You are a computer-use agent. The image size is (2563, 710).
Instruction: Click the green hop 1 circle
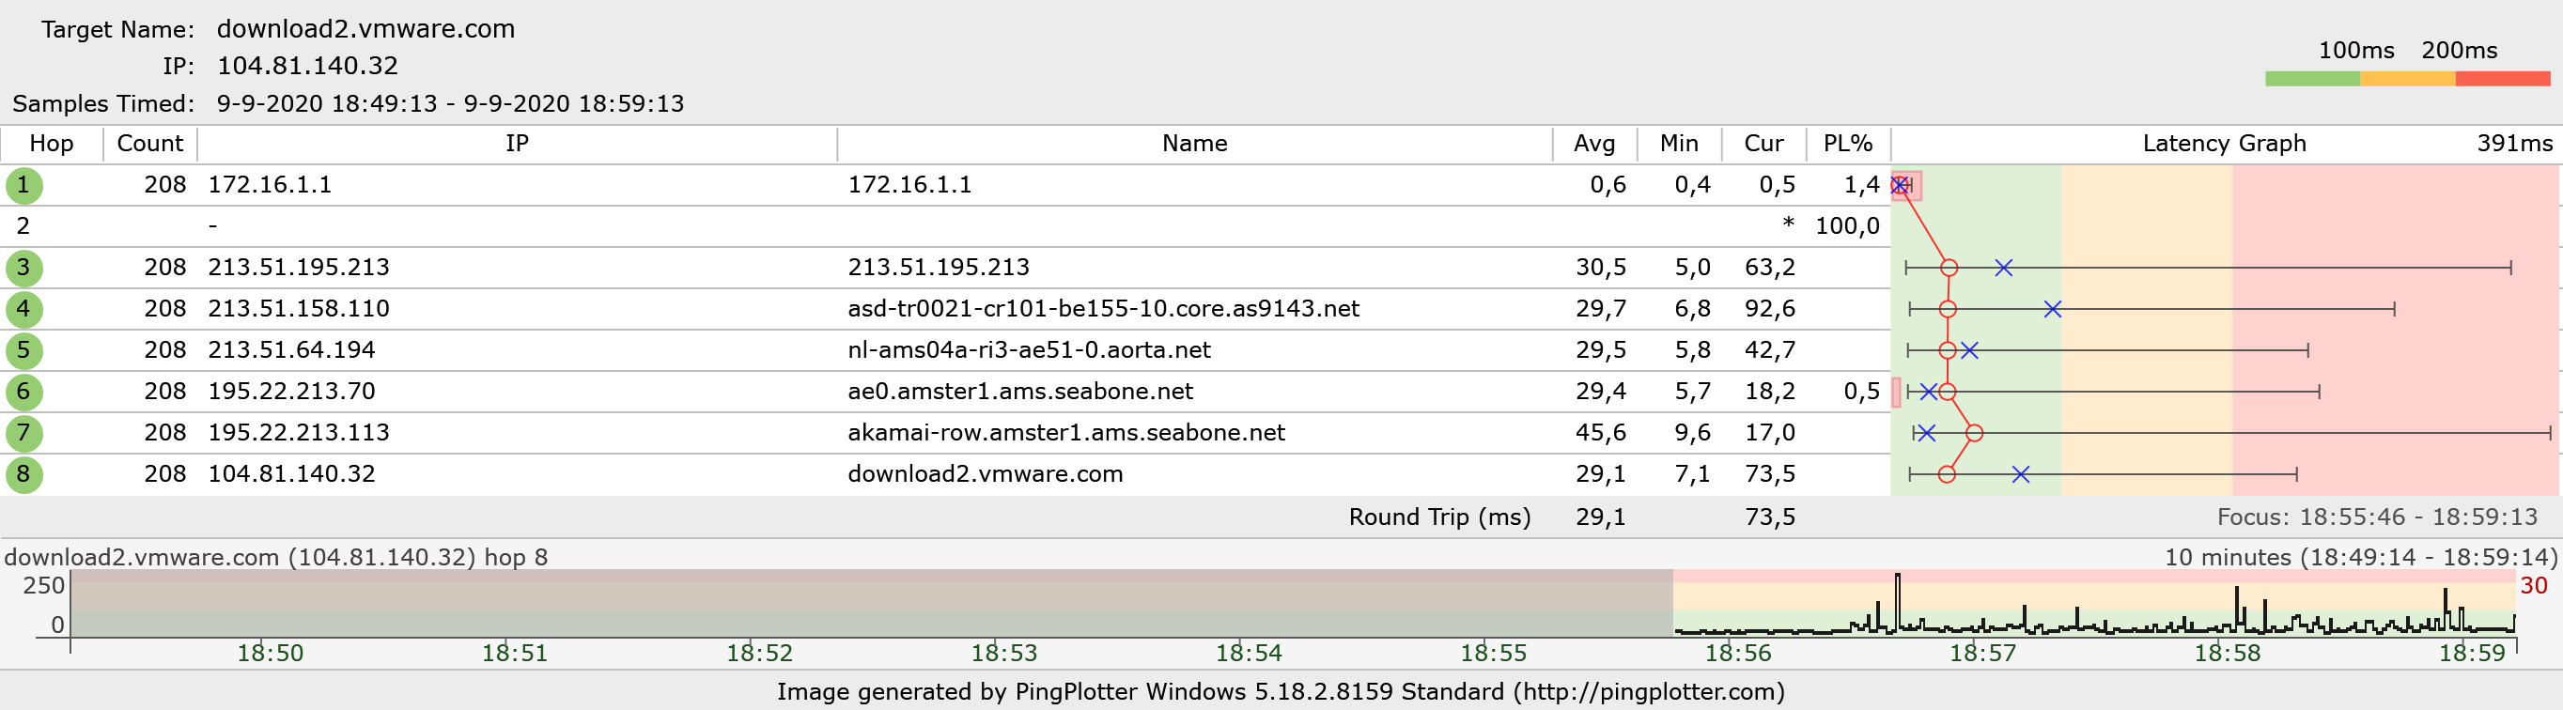23,185
